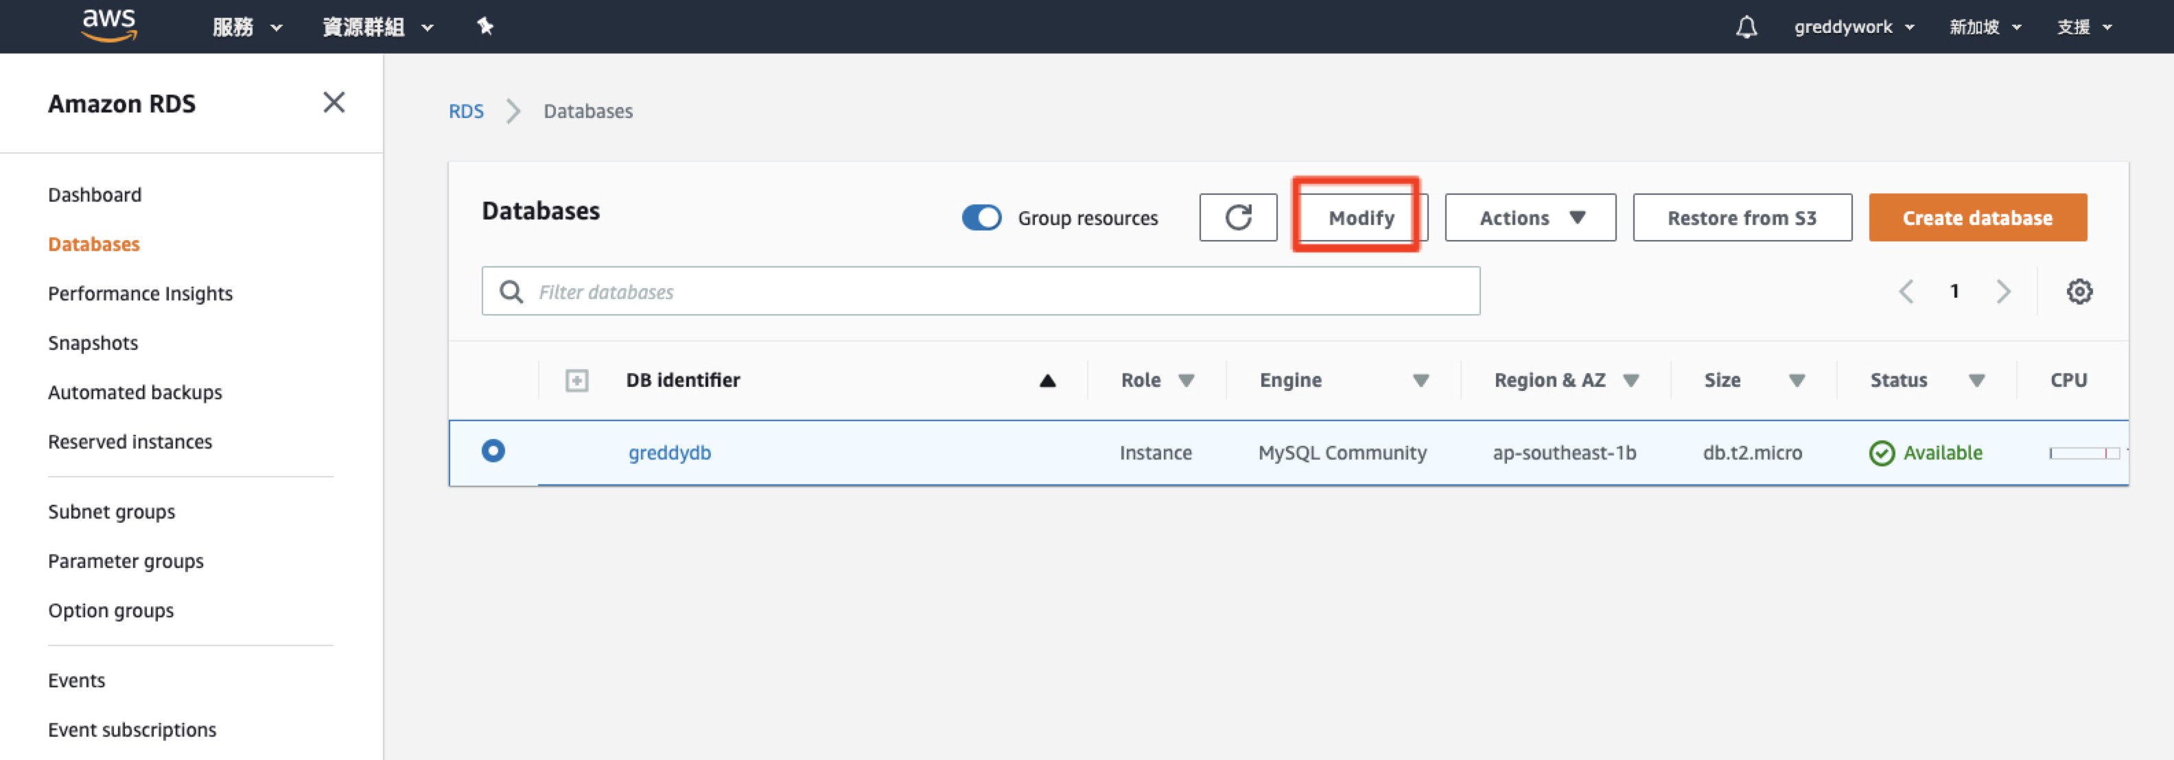
Task: Go to previous page arrow
Action: [x=1906, y=292]
